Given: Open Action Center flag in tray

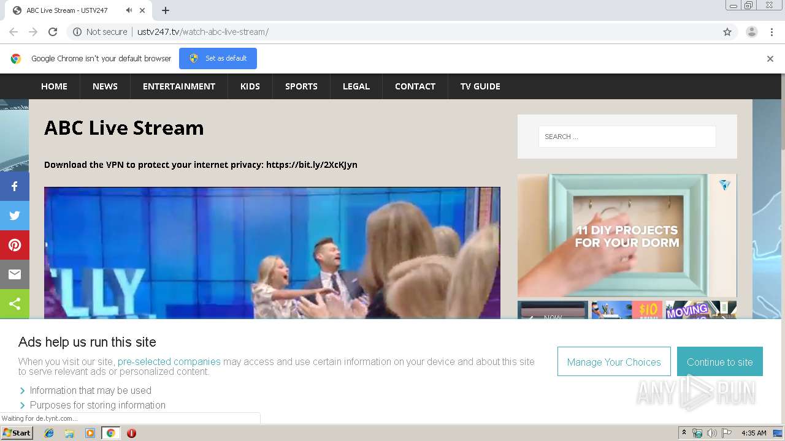Looking at the screenshot, I should click(726, 433).
